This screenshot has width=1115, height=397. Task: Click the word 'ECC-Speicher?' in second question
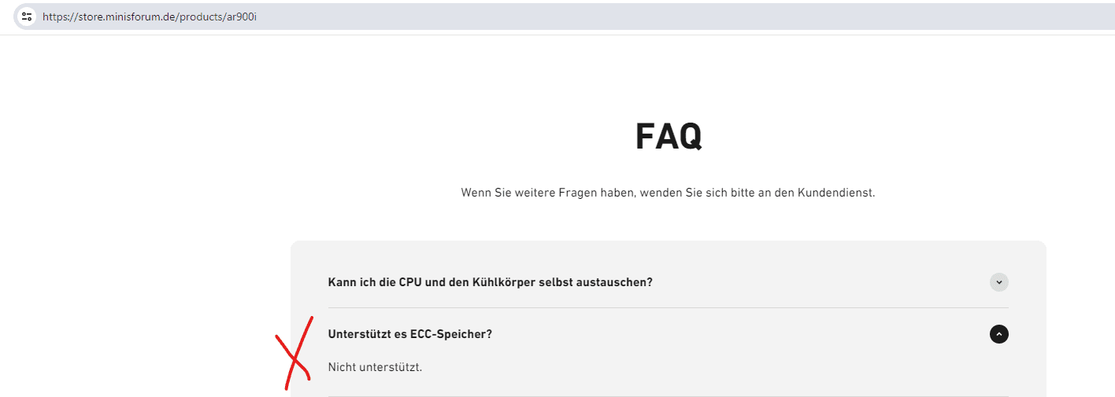pyautogui.click(x=451, y=334)
